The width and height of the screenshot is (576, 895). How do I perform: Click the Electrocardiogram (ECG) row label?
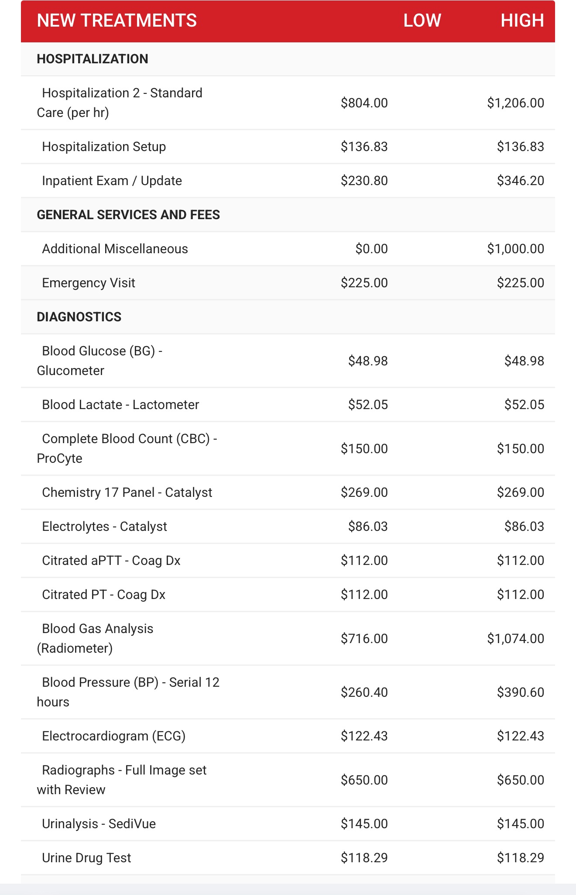click(113, 736)
